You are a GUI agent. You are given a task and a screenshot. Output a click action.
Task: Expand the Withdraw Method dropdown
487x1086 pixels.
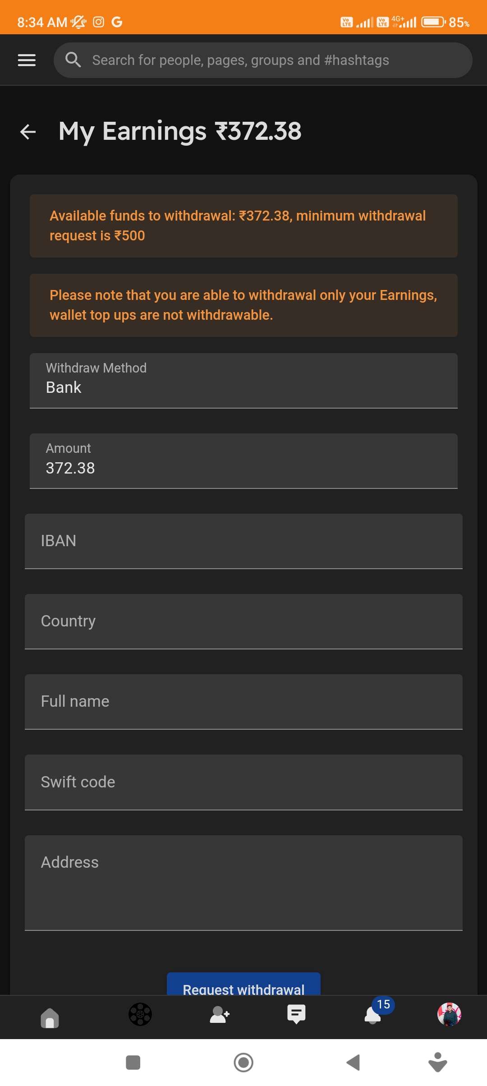click(x=243, y=381)
